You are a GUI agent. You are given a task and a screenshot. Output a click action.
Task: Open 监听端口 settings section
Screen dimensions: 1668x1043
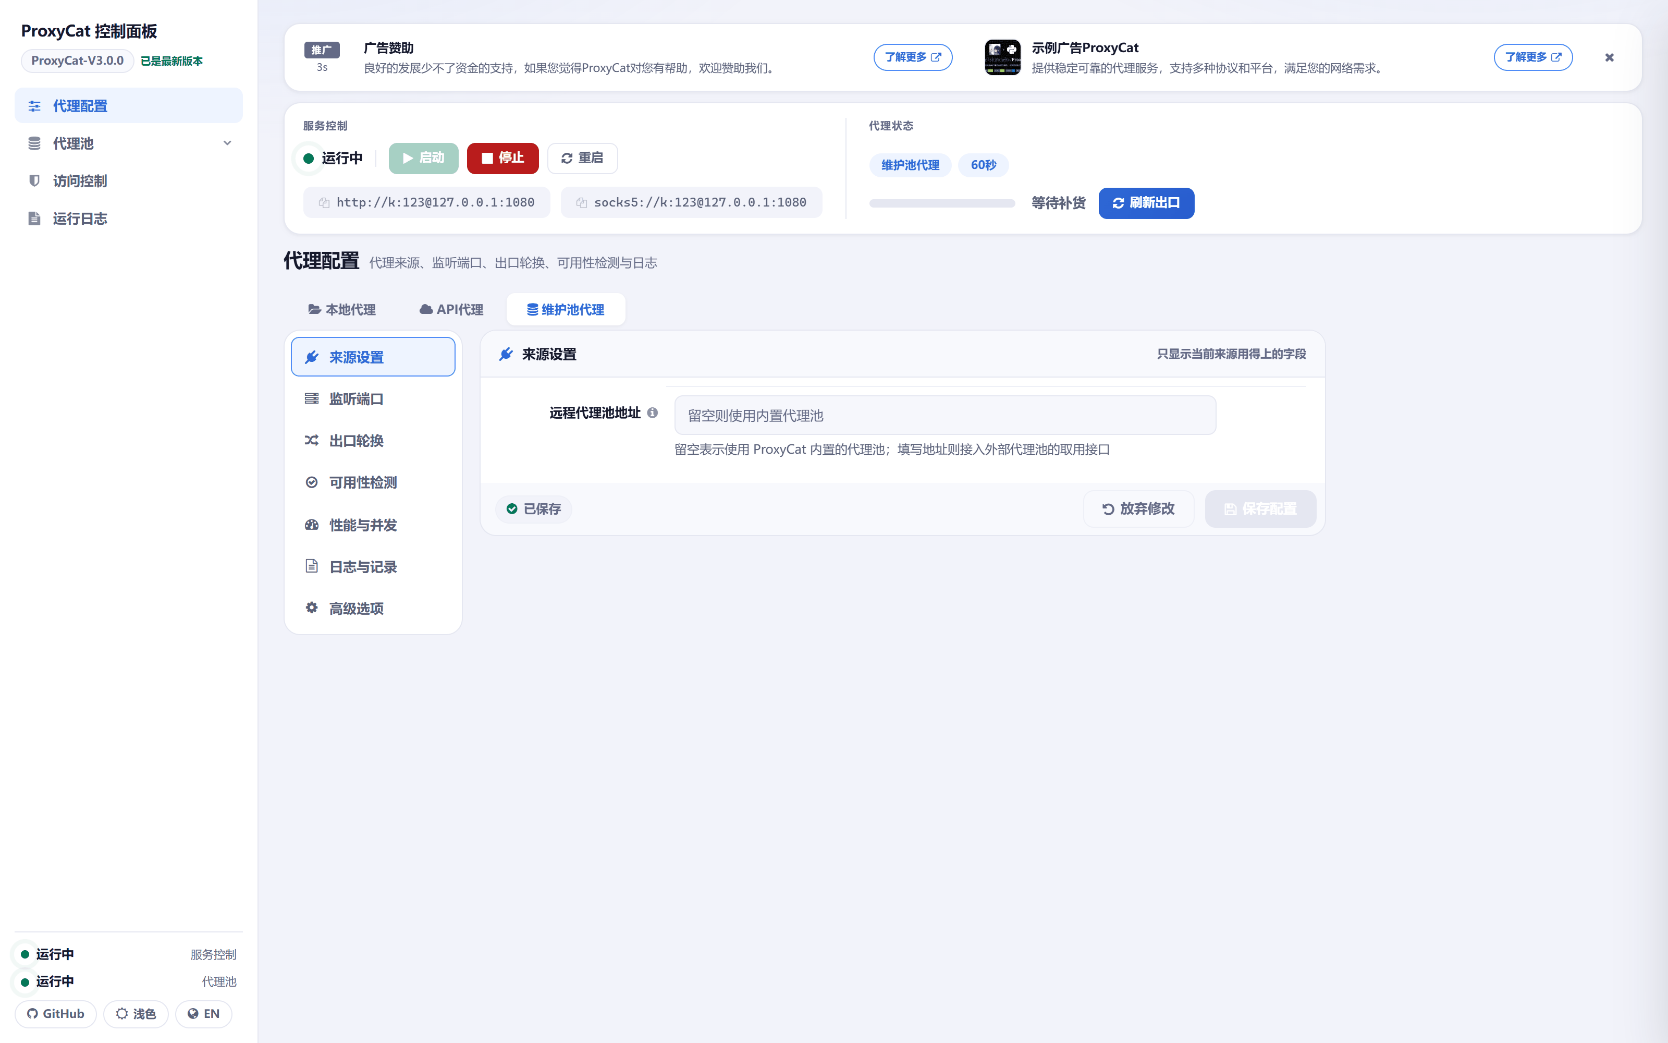[x=373, y=399]
